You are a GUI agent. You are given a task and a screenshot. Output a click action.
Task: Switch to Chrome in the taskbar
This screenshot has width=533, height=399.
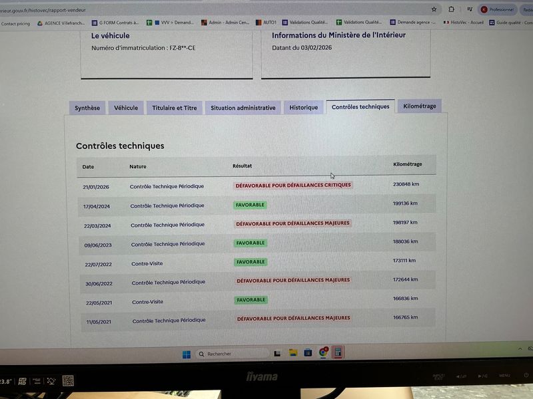[x=323, y=352]
